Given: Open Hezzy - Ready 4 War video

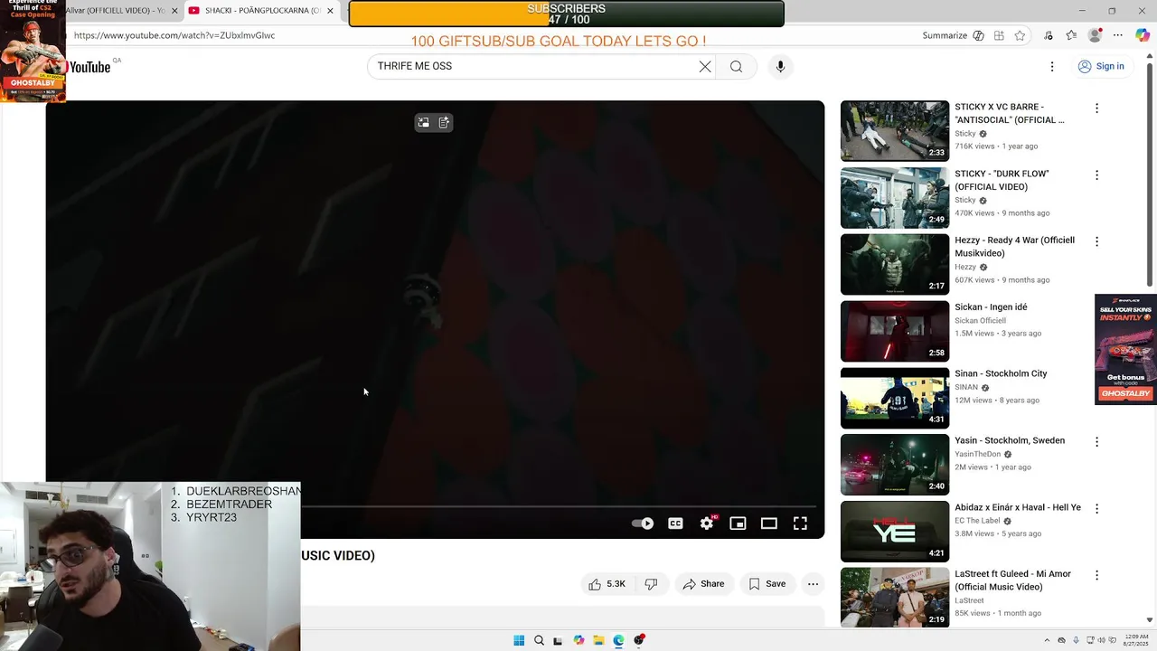Looking at the screenshot, I should (1014, 247).
